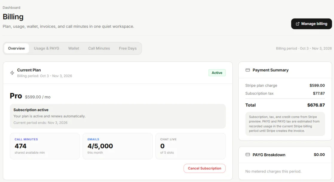334x182 pixels.
Task: Click the Stripe plan charge label
Action: [261, 85]
